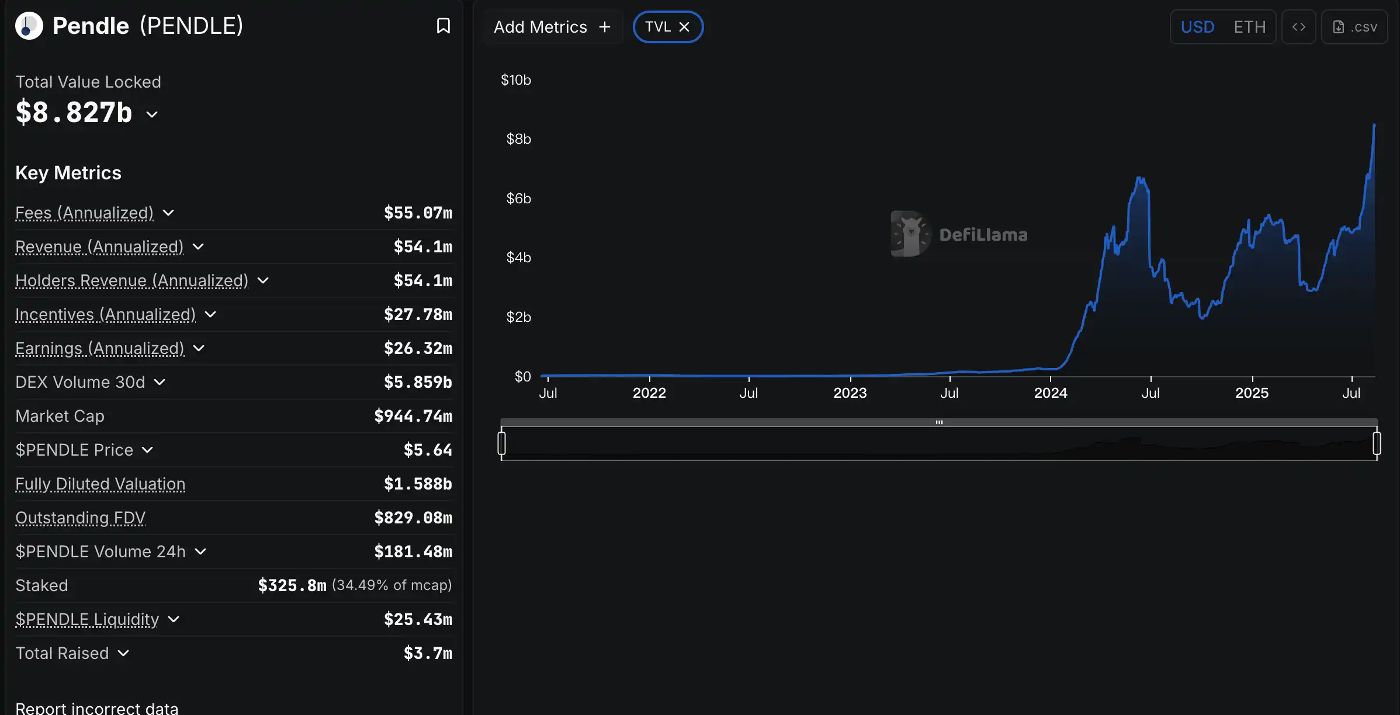
Task: Switch chart denomination to ETH
Action: tap(1249, 27)
